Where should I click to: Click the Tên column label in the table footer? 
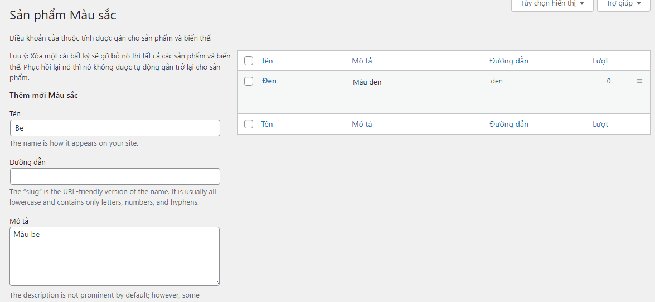[267, 124]
